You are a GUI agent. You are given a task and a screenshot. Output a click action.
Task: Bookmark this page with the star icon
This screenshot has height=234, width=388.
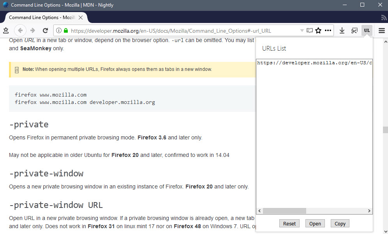319,30
